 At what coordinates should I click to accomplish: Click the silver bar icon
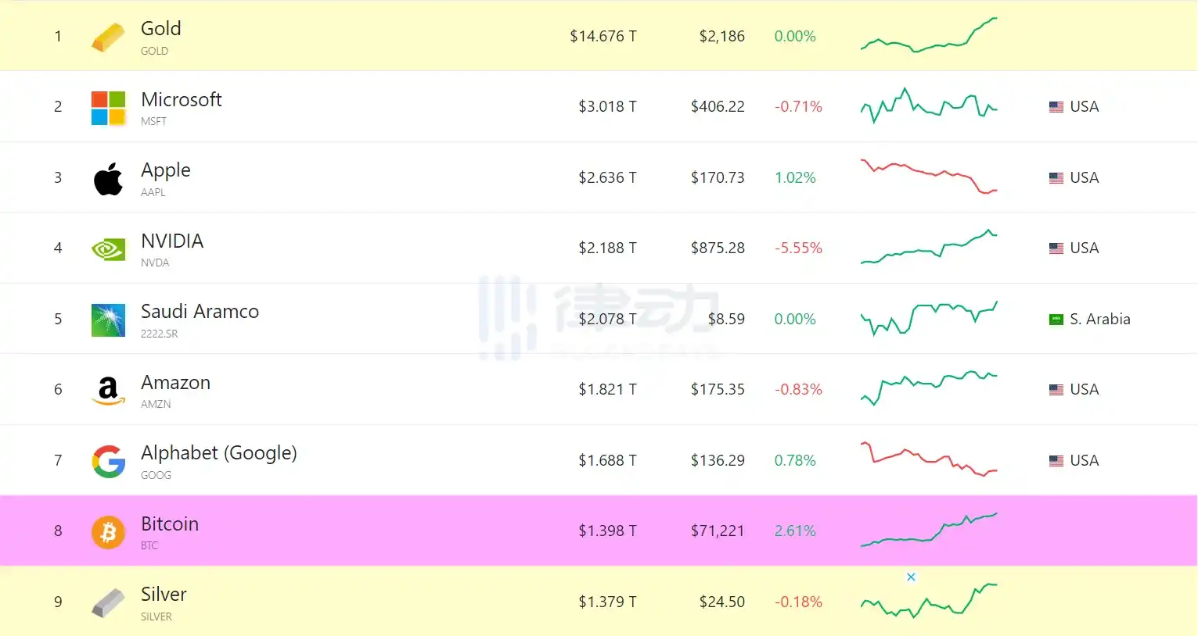coord(108,602)
